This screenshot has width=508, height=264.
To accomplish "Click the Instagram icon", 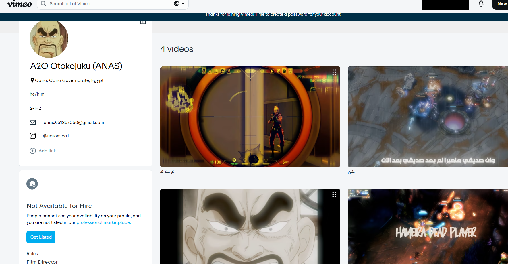I will pyautogui.click(x=33, y=136).
